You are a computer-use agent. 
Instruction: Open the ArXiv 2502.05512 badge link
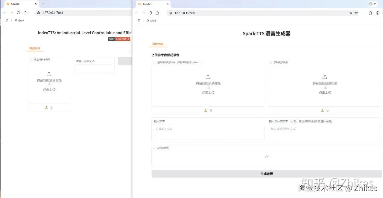[119, 39]
